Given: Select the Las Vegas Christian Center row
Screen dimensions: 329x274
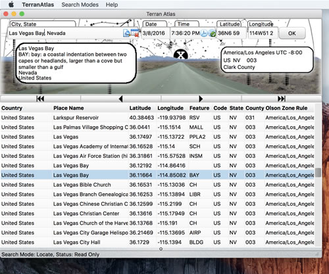Looking at the screenshot, I should pos(157,214).
